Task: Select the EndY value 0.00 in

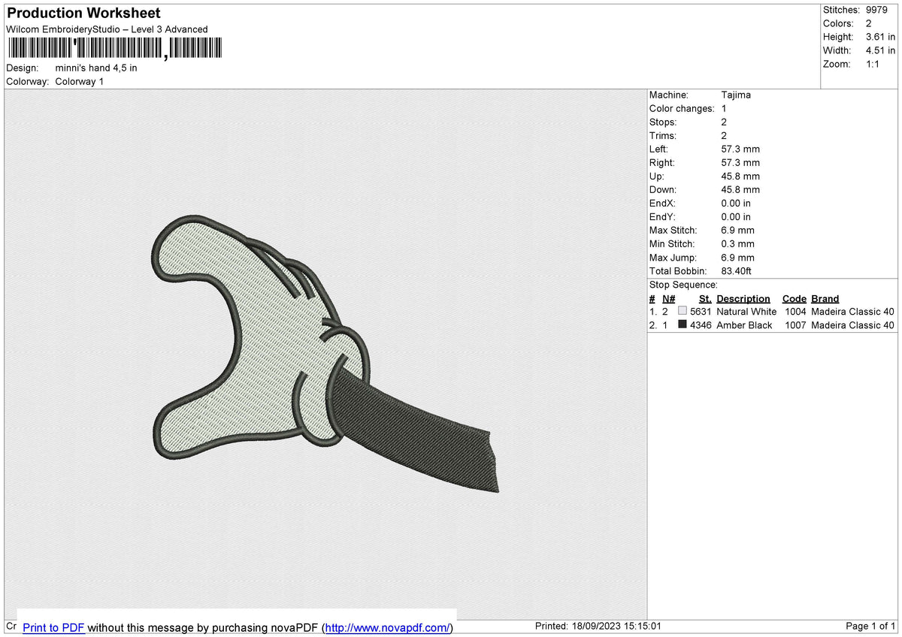Action: click(x=736, y=216)
